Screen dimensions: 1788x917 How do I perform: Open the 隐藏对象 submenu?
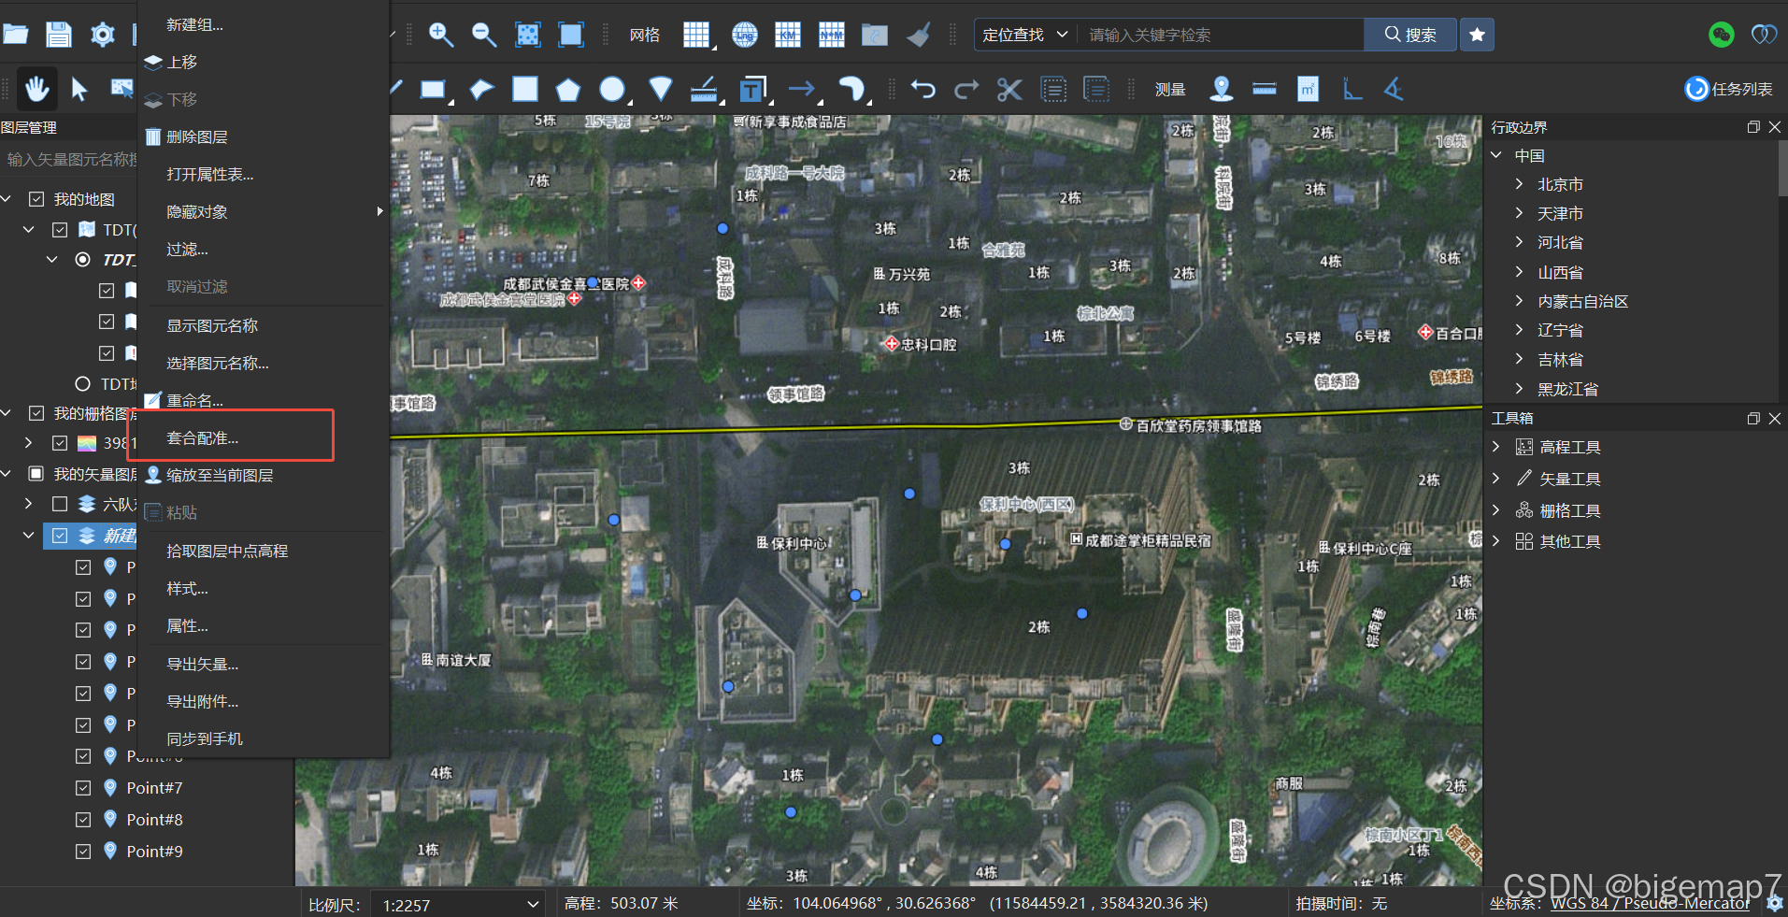pos(264,211)
